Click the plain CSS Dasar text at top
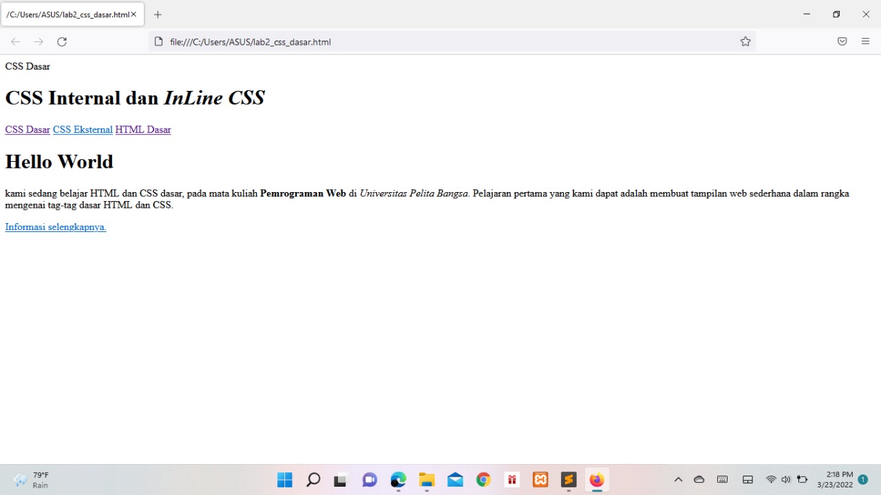881x495 pixels. [x=28, y=67]
